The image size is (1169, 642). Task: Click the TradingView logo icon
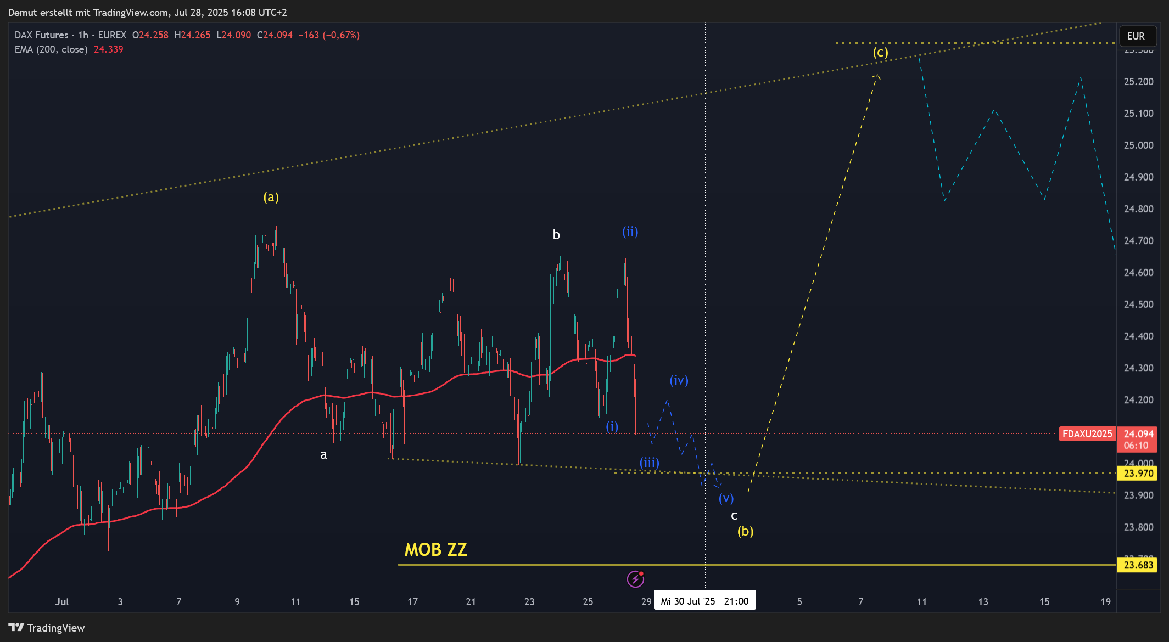16,627
